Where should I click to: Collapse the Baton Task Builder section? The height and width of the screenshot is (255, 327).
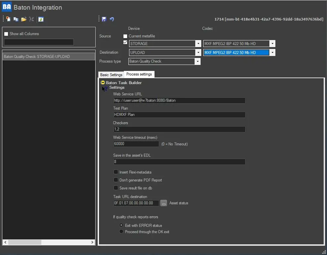click(x=103, y=82)
